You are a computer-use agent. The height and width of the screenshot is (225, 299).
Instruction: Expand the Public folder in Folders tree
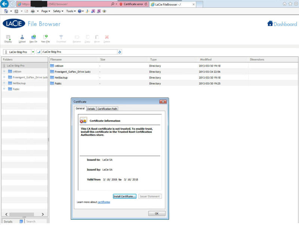pyautogui.click(x=4, y=89)
